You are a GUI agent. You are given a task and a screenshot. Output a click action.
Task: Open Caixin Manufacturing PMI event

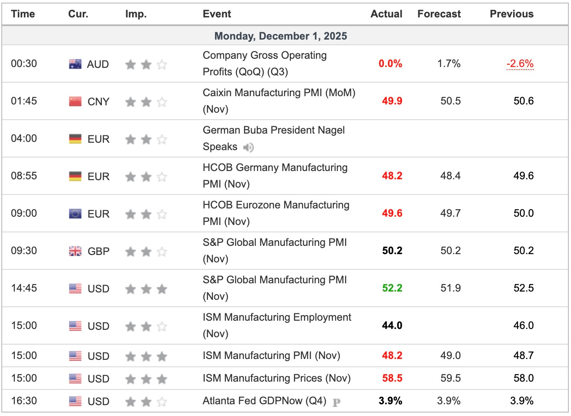pos(279,93)
